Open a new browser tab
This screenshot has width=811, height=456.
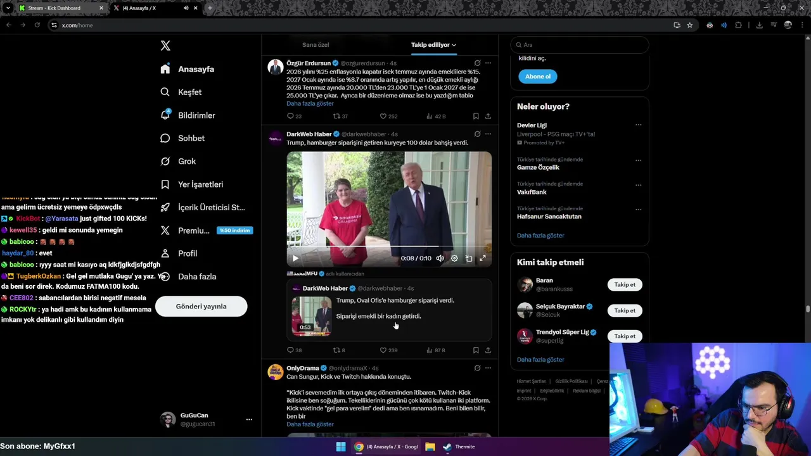210,8
